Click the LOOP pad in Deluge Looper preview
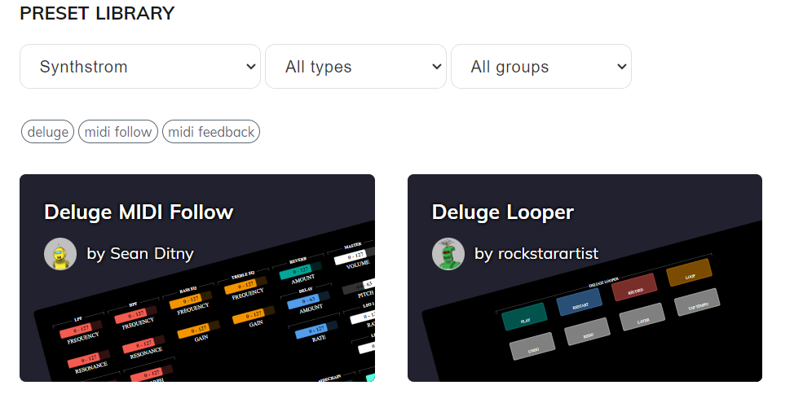The height and width of the screenshot is (394, 803). 690,273
